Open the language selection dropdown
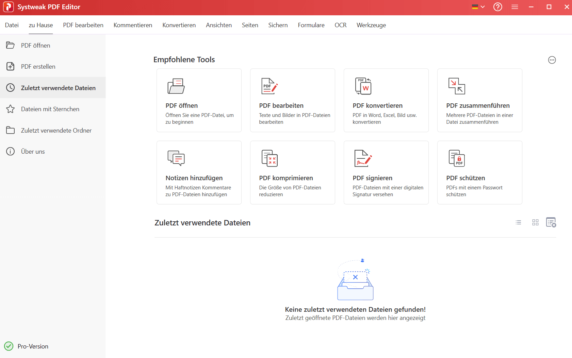This screenshot has width=572, height=358. 478,6
